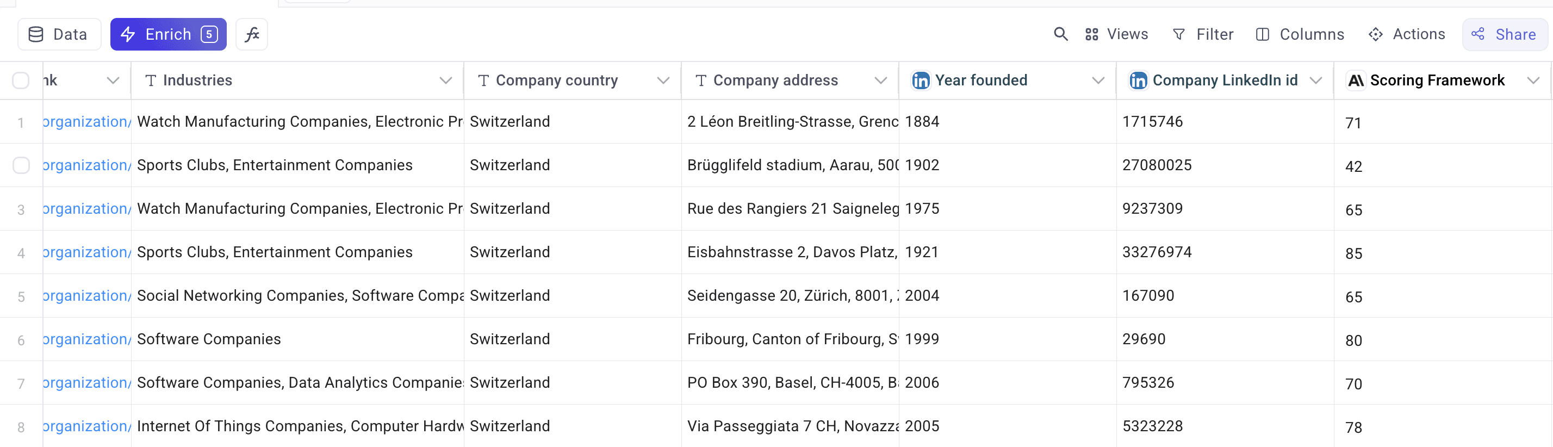Screen dimensions: 1553x447
Task: Select the checkbox on row 2
Action: pos(21,165)
